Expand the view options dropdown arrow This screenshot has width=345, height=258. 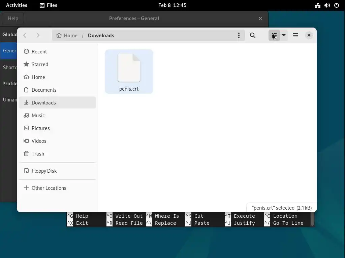click(x=284, y=35)
